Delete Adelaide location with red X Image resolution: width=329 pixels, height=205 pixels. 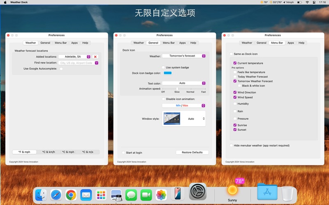coord(95,57)
